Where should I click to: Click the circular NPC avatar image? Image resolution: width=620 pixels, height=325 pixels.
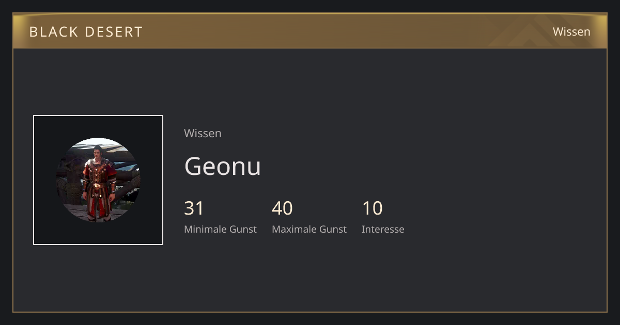click(x=98, y=180)
